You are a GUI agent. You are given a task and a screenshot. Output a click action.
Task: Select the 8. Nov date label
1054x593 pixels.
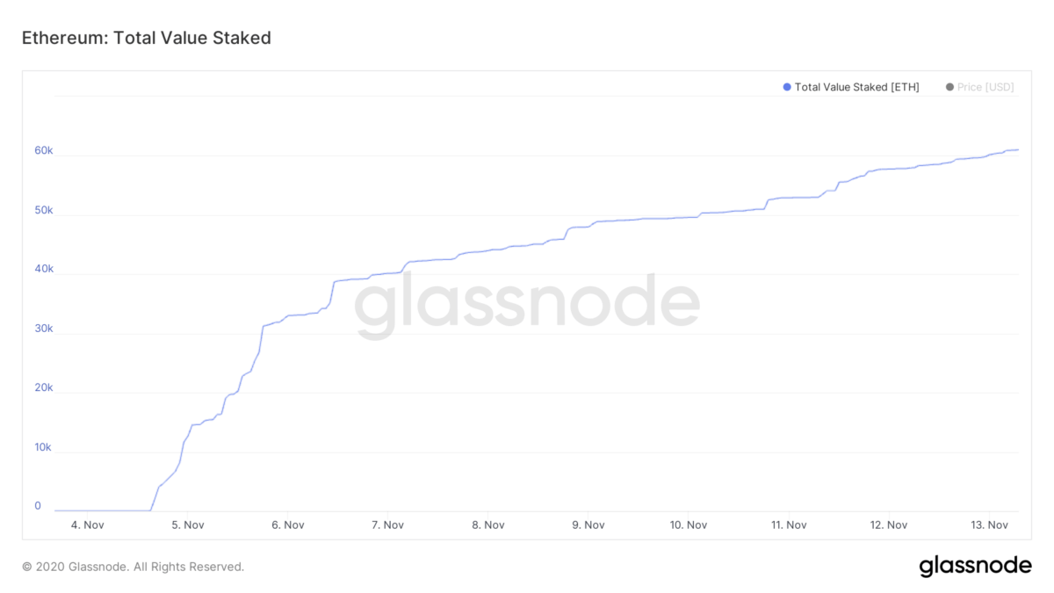(488, 524)
